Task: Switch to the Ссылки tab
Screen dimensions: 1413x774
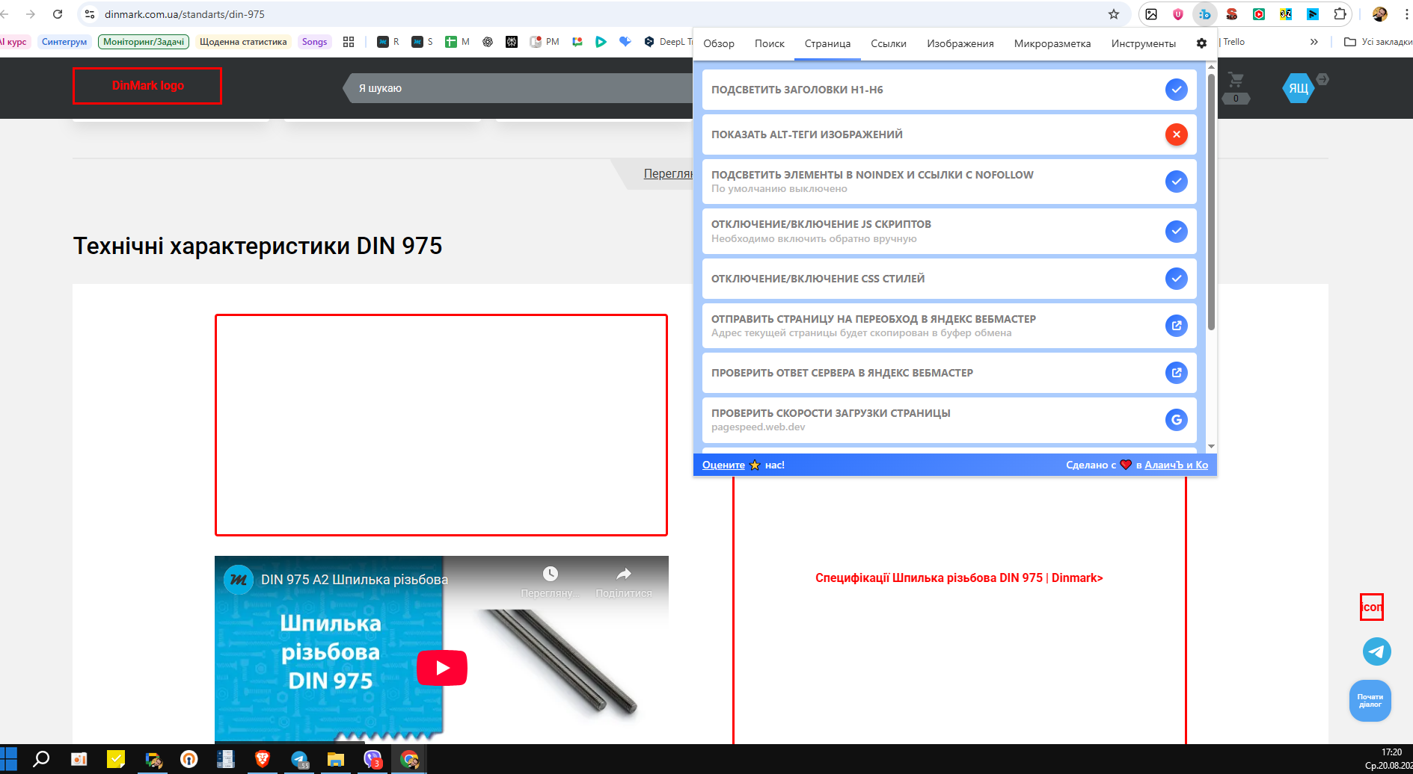Action: [x=889, y=43]
